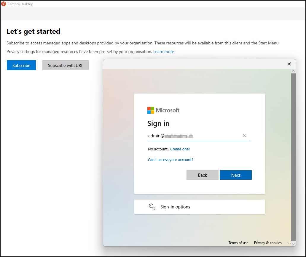The height and width of the screenshot is (257, 306).
Task: Follow the Create one! link
Action: coord(180,149)
